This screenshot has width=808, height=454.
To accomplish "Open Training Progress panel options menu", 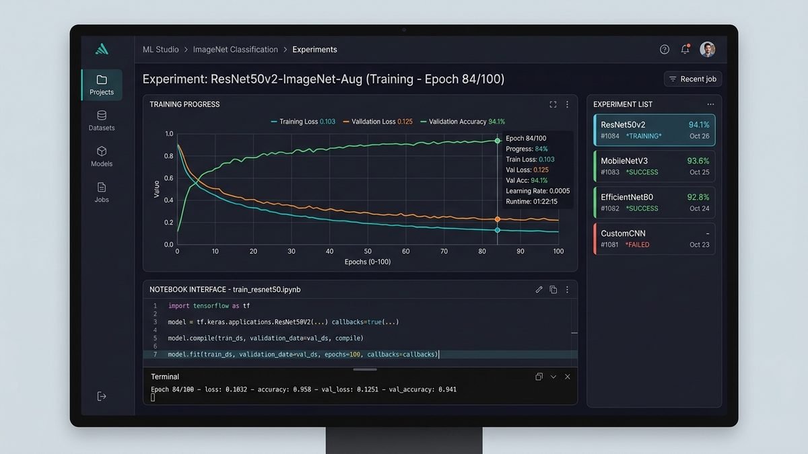I will point(567,104).
